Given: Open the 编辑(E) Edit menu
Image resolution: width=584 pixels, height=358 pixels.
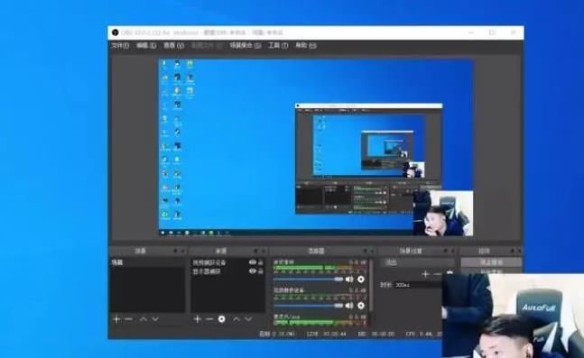Looking at the screenshot, I should click(x=146, y=45).
